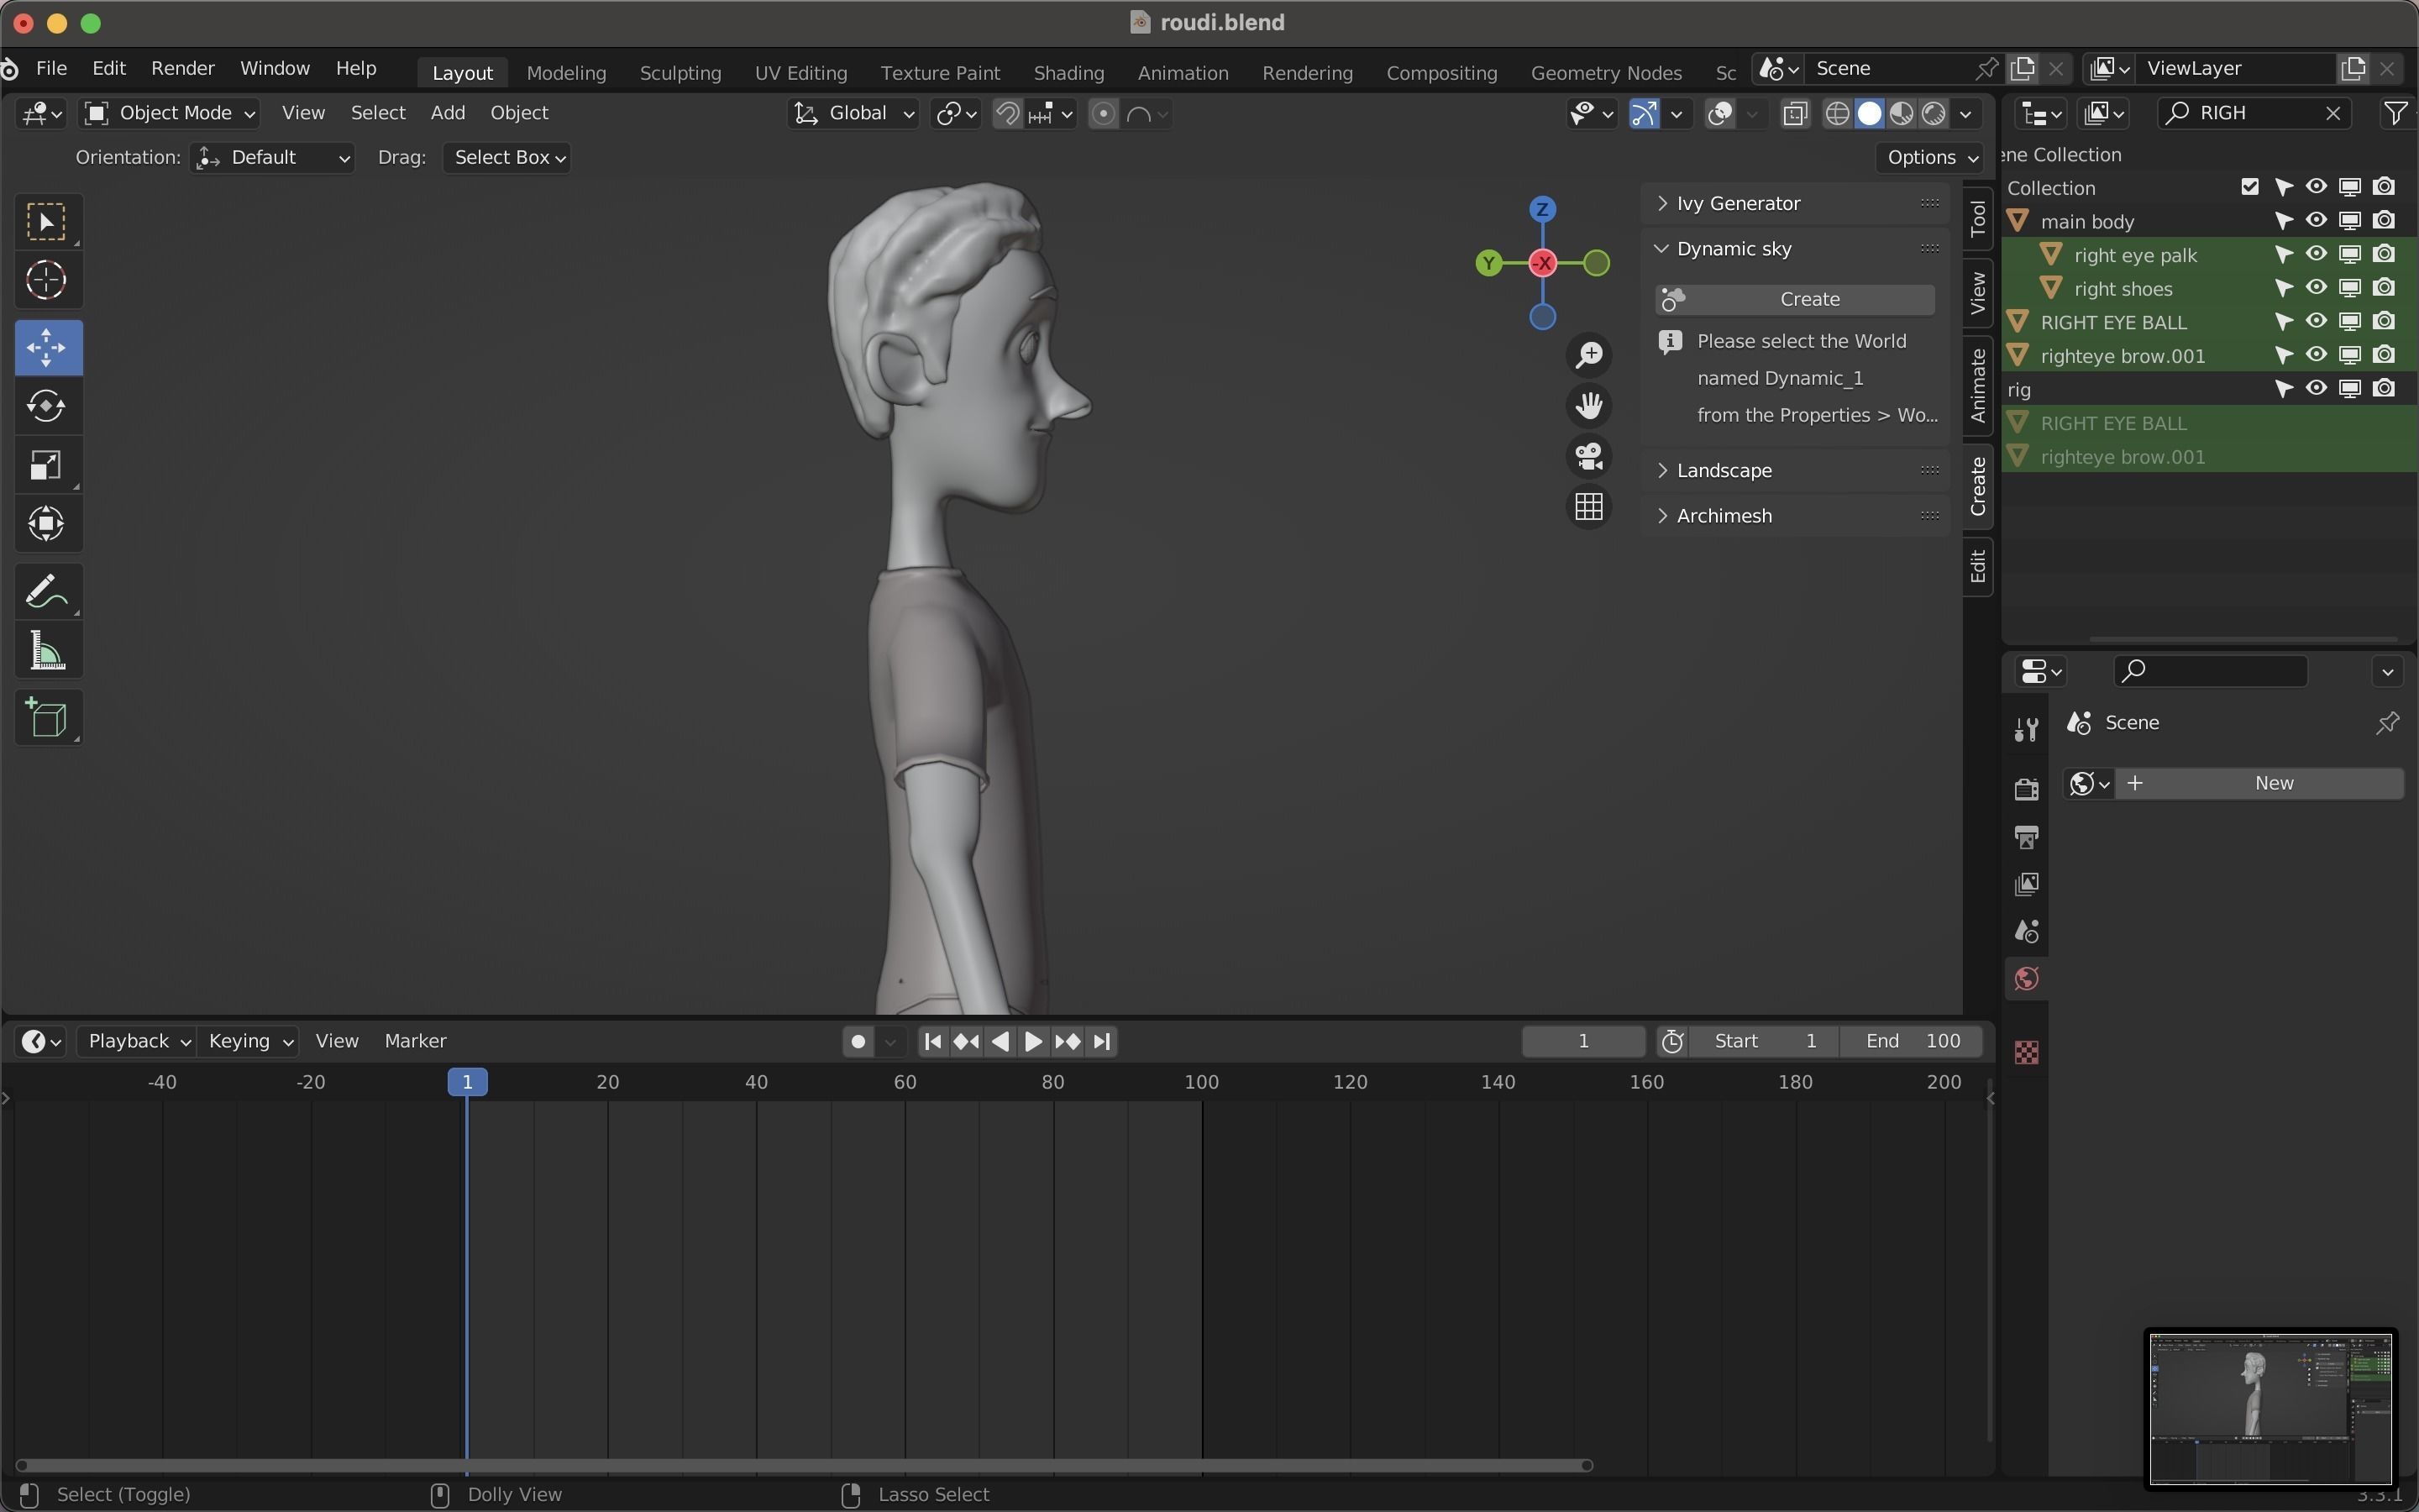The image size is (2419, 1512).
Task: Open the Object Mode dropdown
Action: (169, 113)
